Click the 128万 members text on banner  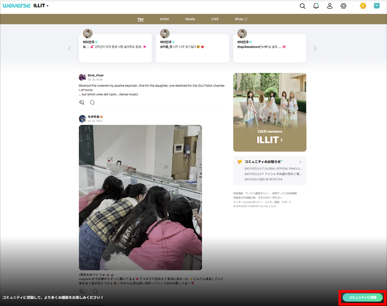(270, 132)
